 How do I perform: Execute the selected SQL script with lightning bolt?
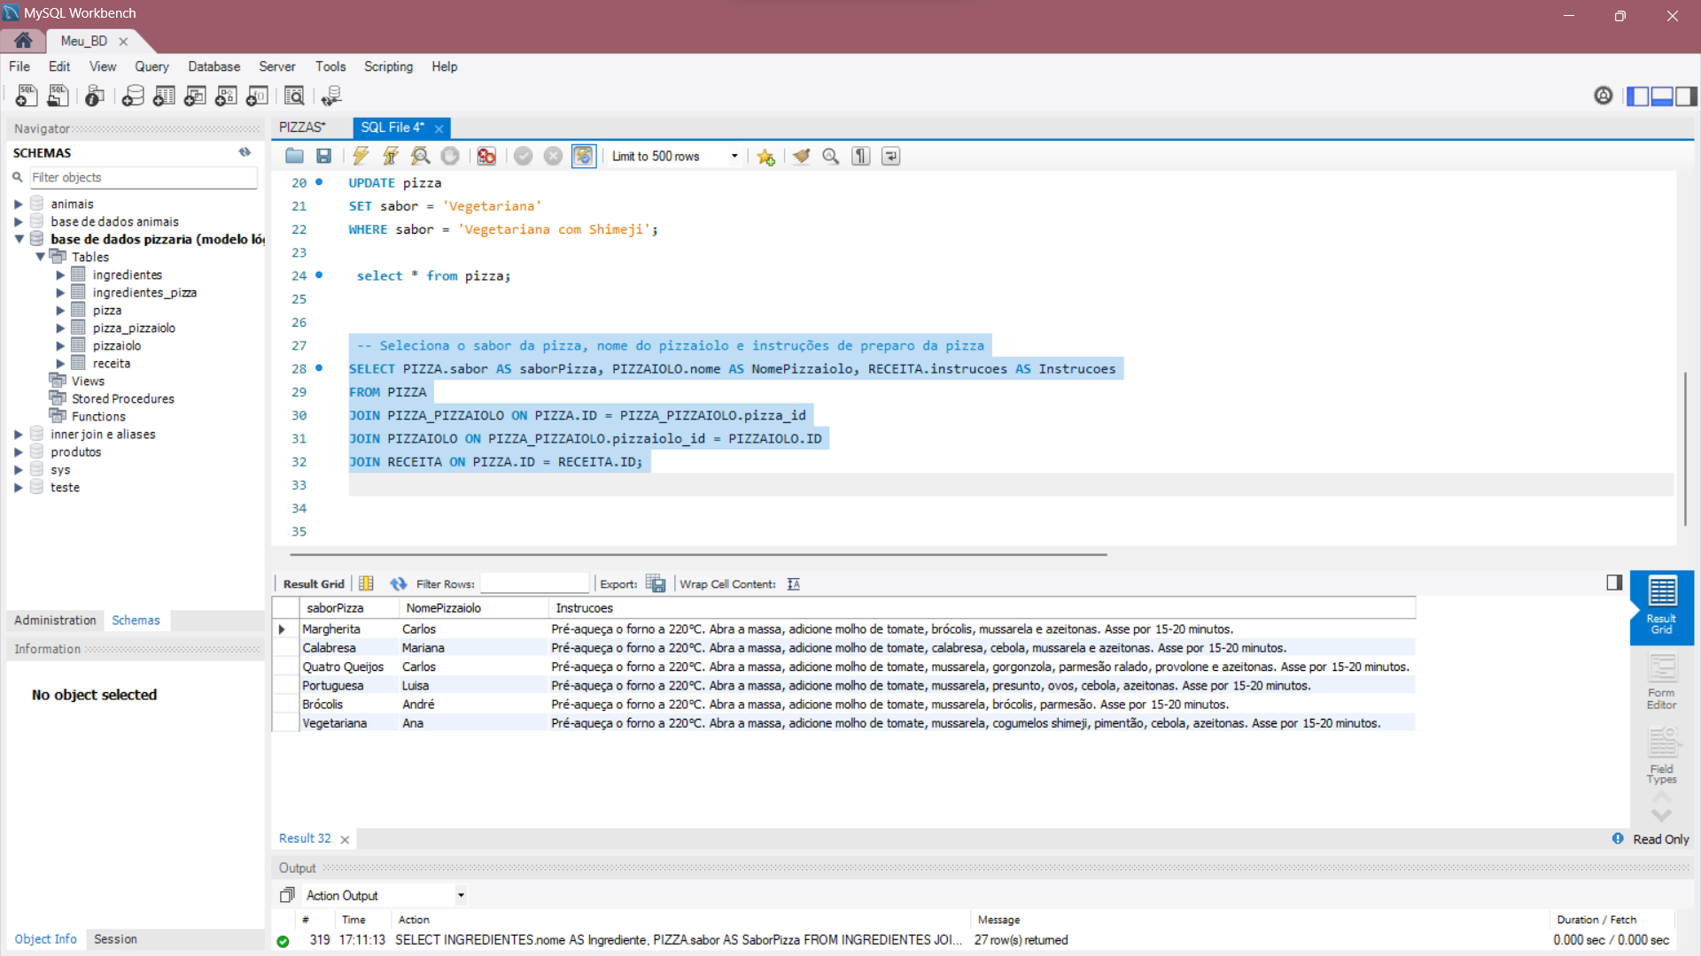(360, 156)
